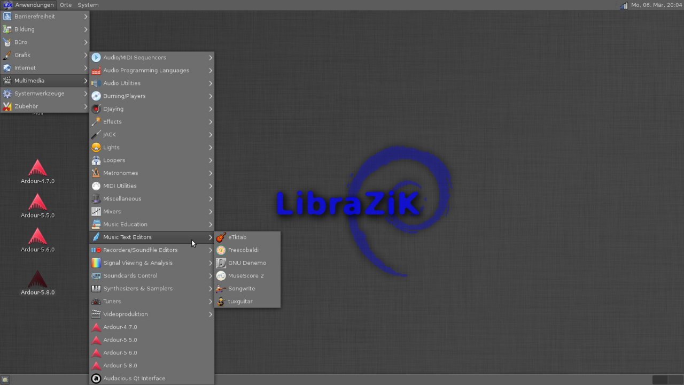Launch MuseScore 2 icon

pyautogui.click(x=221, y=276)
